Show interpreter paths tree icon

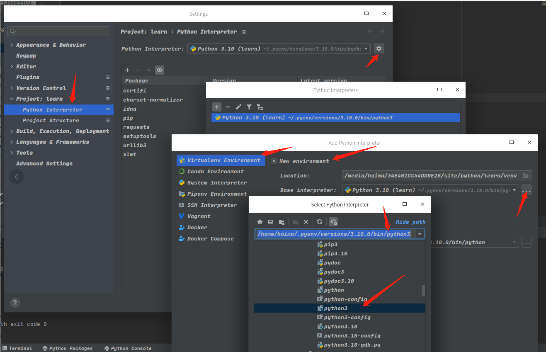(x=260, y=107)
